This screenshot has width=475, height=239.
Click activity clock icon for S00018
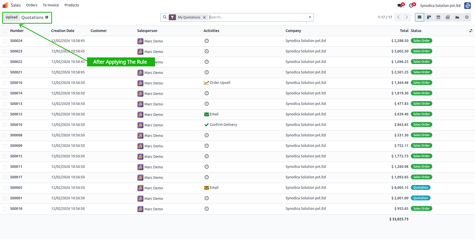tap(207, 209)
